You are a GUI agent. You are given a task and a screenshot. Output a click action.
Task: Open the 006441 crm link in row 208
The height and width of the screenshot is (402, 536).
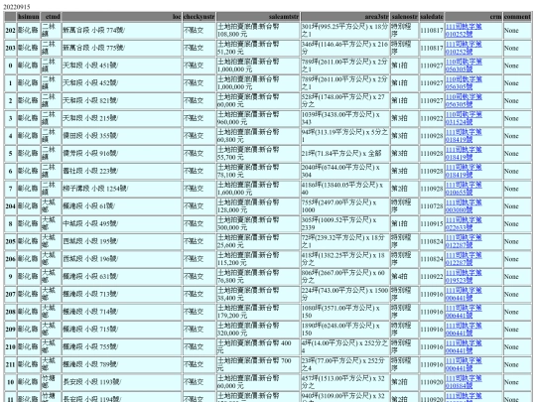464,312
